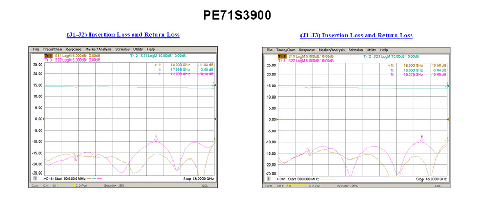
Task: Open the (J1-J2) Insertion Loss and Return Loss link
Action: click(123, 34)
